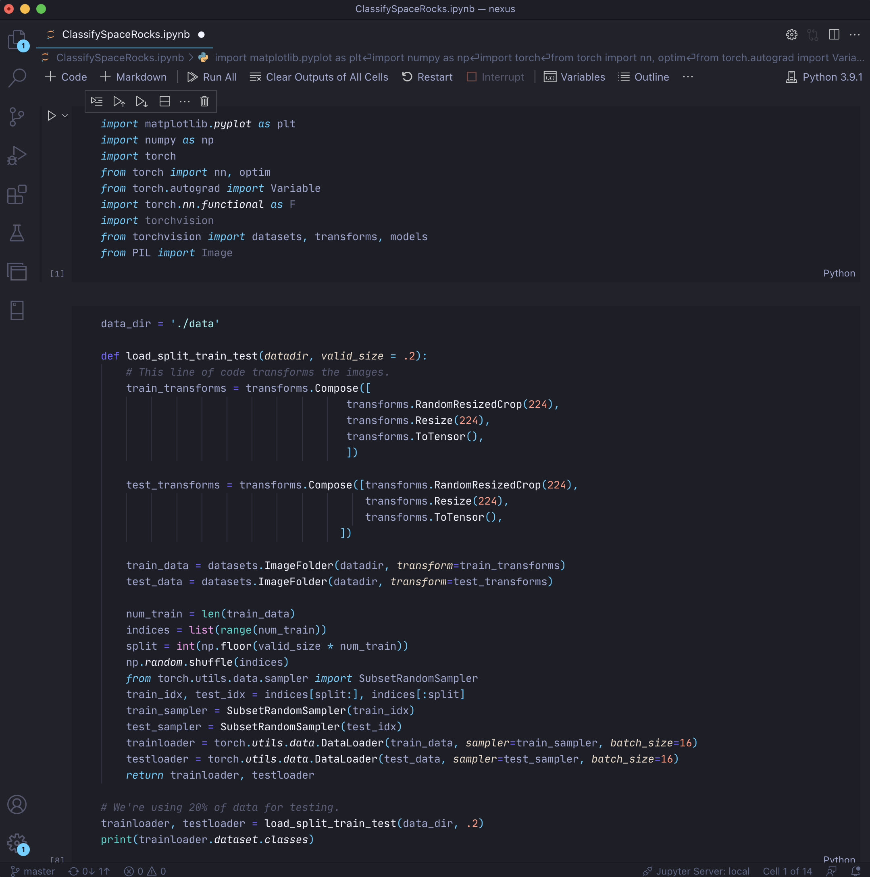Select the Python 3.9.1 kernel picker
Image resolution: width=870 pixels, height=877 pixels.
(824, 77)
